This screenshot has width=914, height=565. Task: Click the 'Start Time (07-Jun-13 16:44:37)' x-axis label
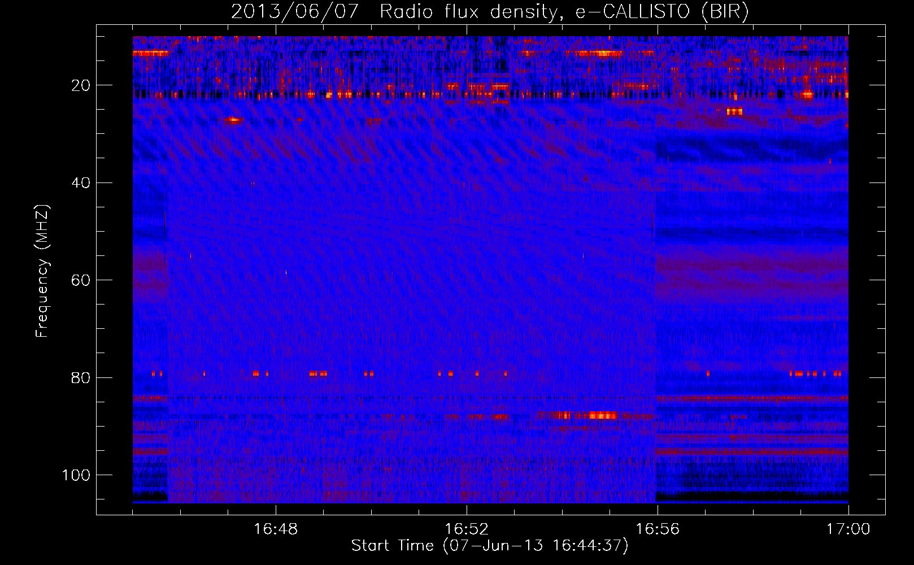(x=490, y=546)
